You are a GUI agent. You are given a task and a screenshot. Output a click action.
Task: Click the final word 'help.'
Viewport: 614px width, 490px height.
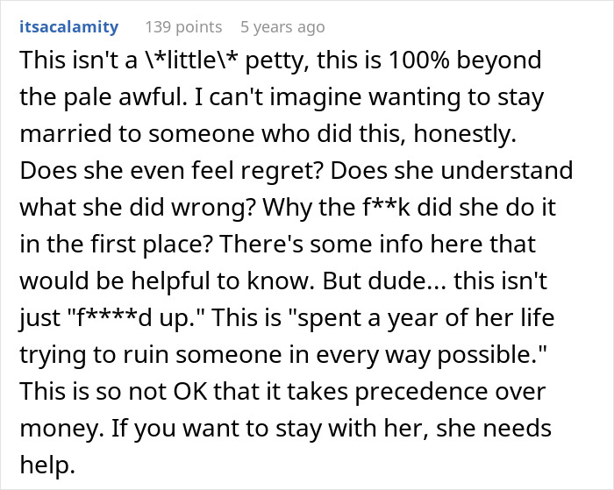click(47, 465)
